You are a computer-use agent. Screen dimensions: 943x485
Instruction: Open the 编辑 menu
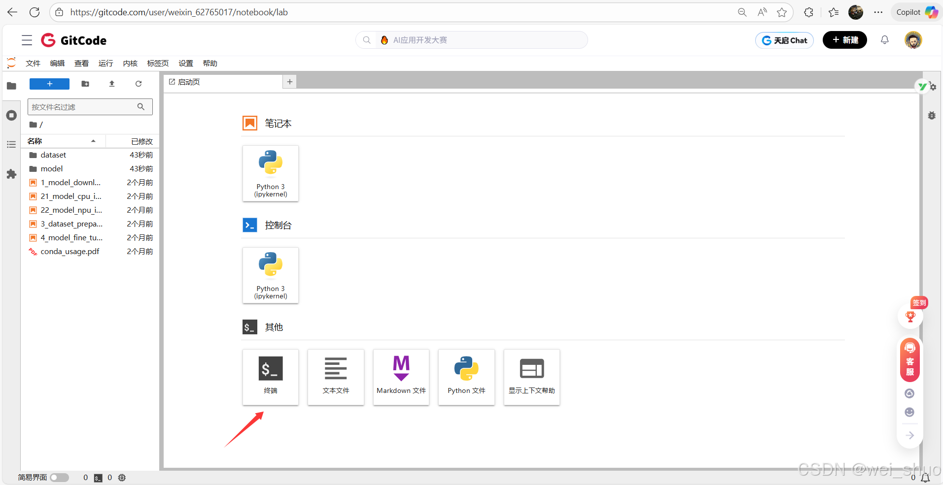point(57,63)
